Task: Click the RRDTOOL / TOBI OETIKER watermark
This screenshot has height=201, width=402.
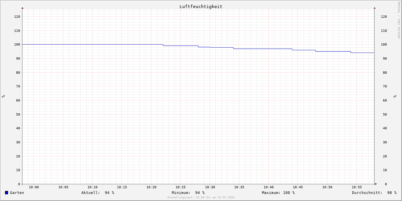Action: (x=399, y=20)
